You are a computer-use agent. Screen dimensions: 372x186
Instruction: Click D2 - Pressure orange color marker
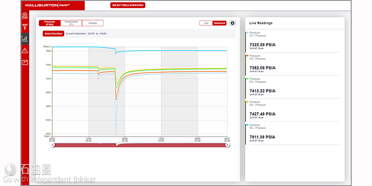coord(247,56)
